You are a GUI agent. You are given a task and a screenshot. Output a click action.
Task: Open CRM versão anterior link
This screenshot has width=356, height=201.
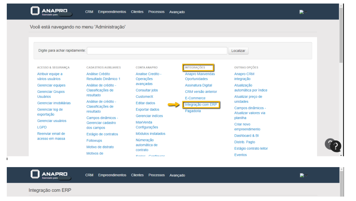[201, 92]
